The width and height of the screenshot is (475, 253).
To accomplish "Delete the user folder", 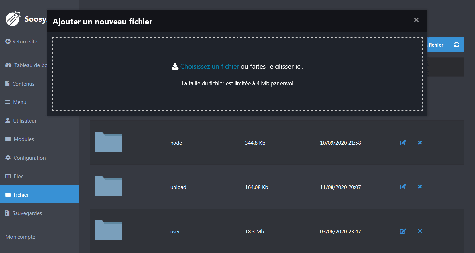I will click(x=420, y=231).
